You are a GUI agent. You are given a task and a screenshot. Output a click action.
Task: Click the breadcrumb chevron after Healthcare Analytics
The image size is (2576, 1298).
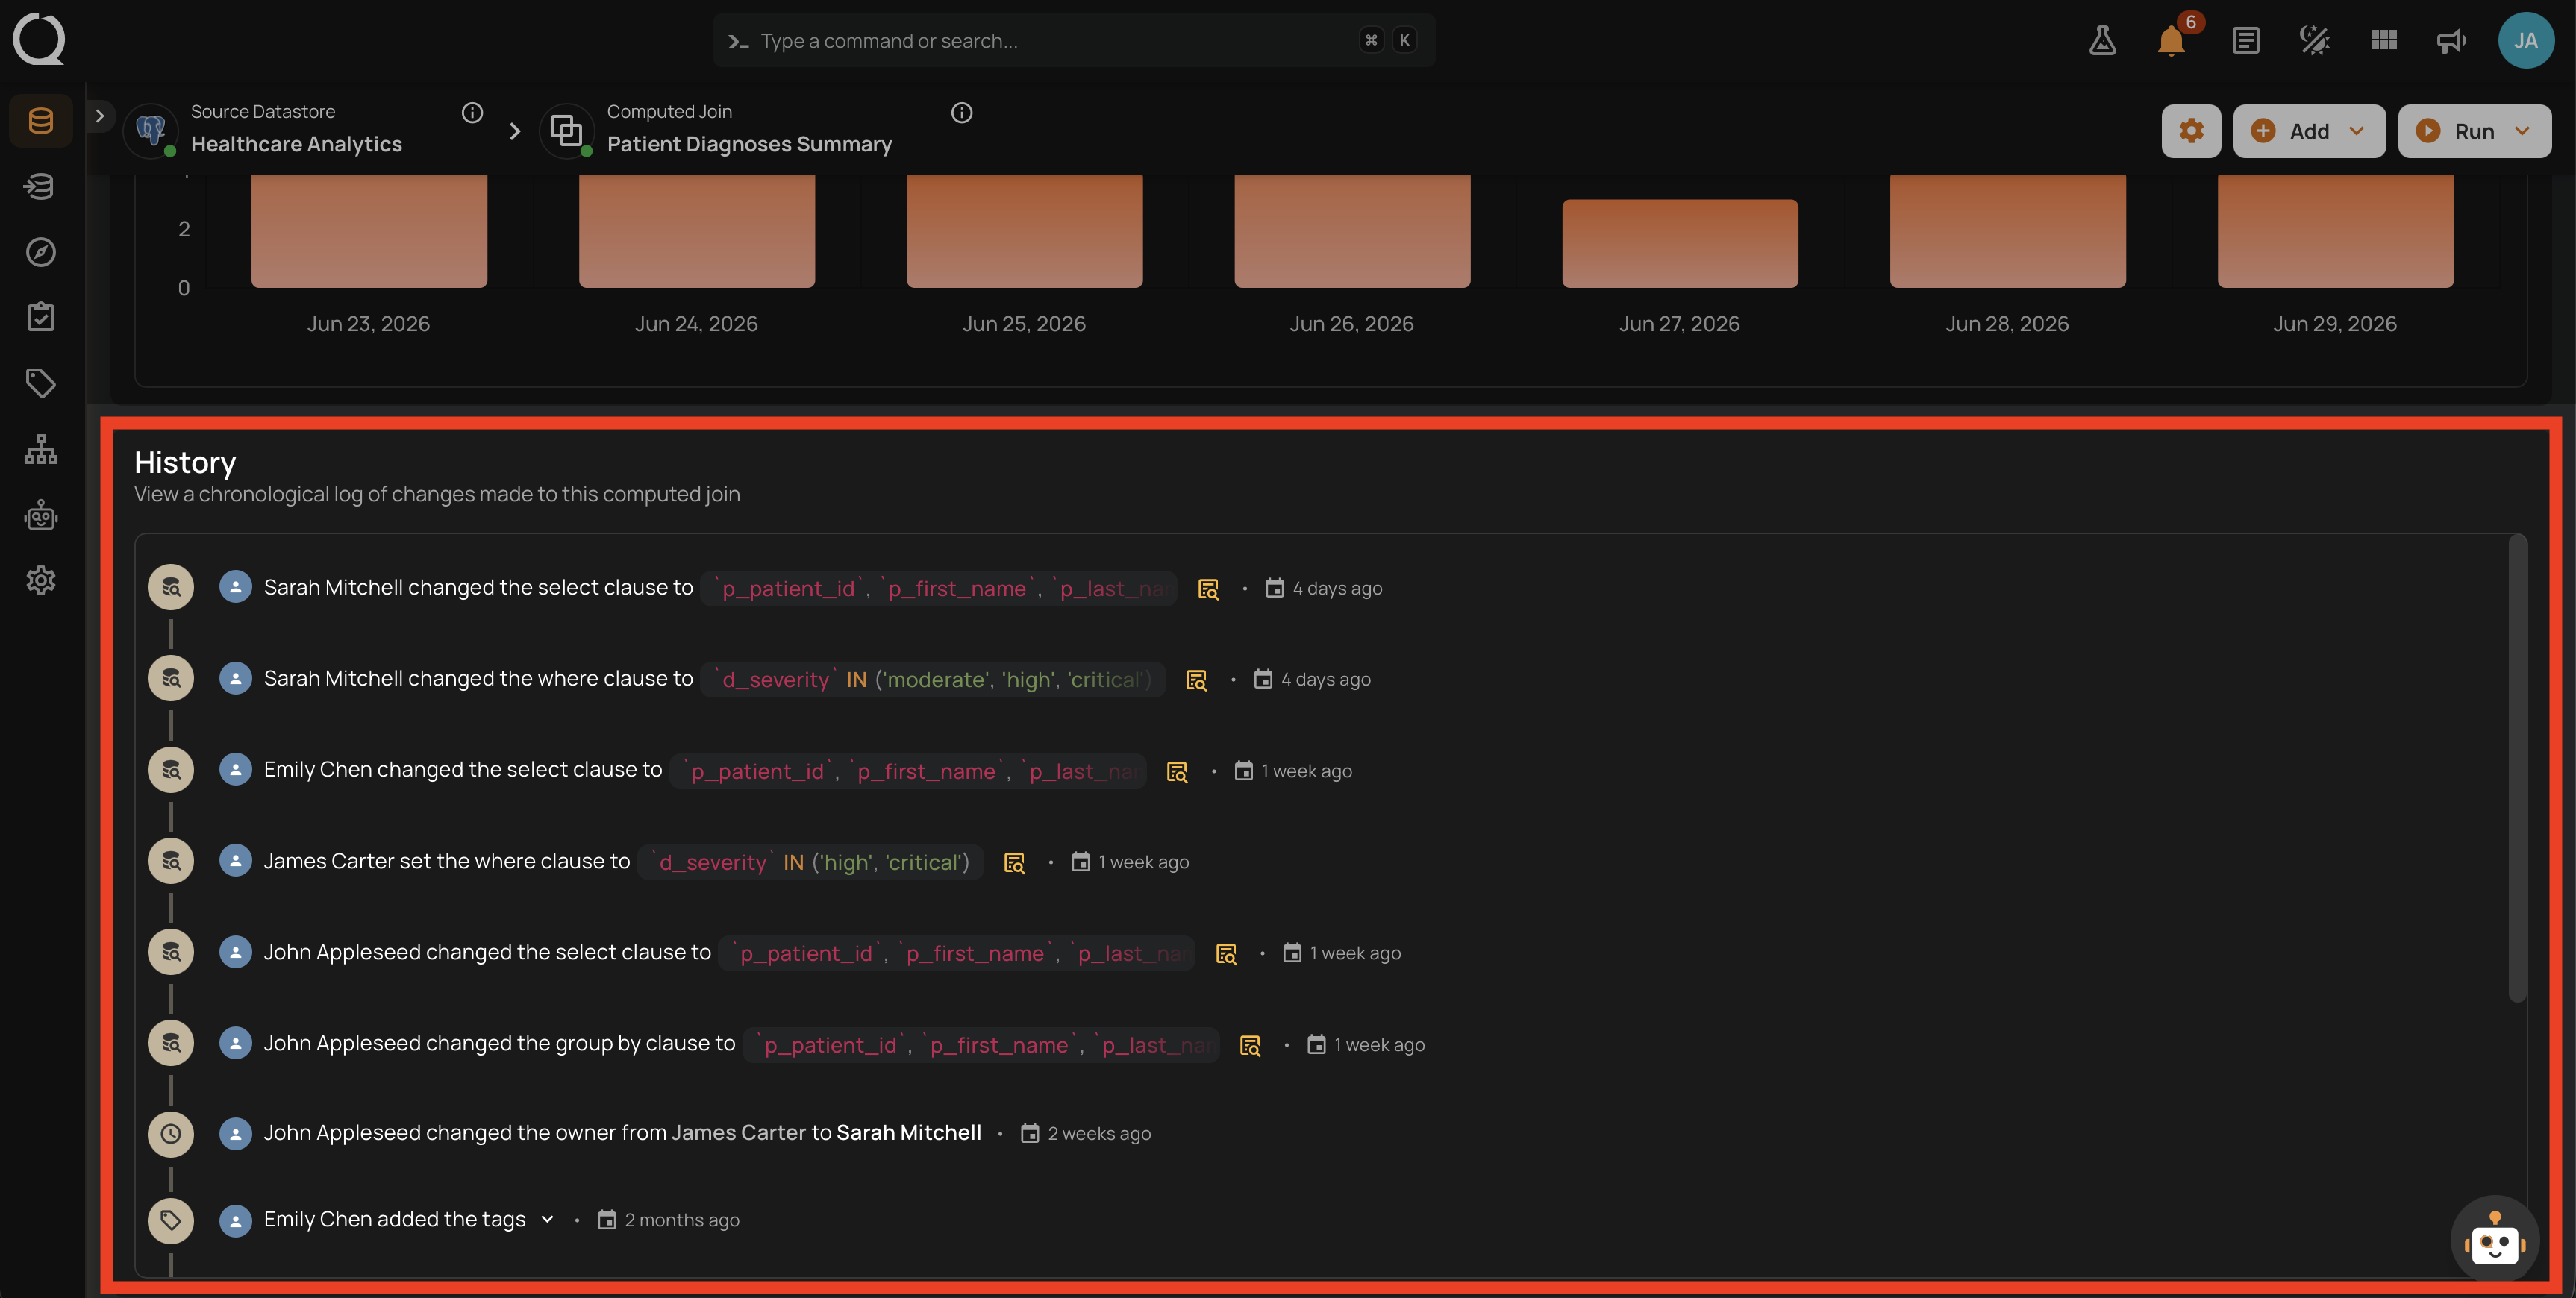pyautogui.click(x=514, y=131)
